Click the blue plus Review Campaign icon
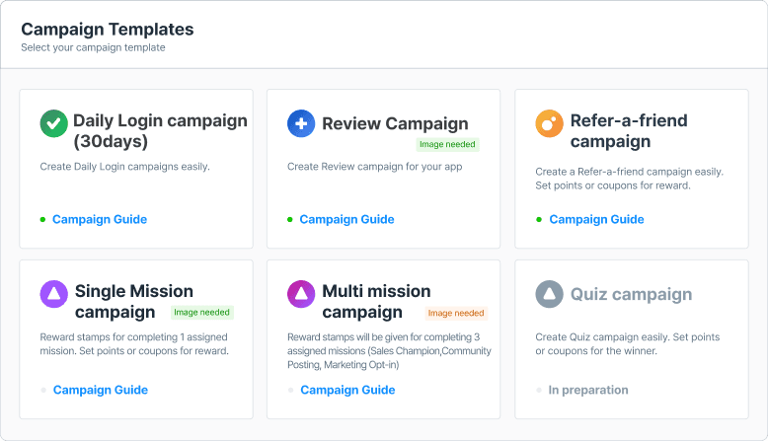This screenshot has width=768, height=441. coord(301,123)
